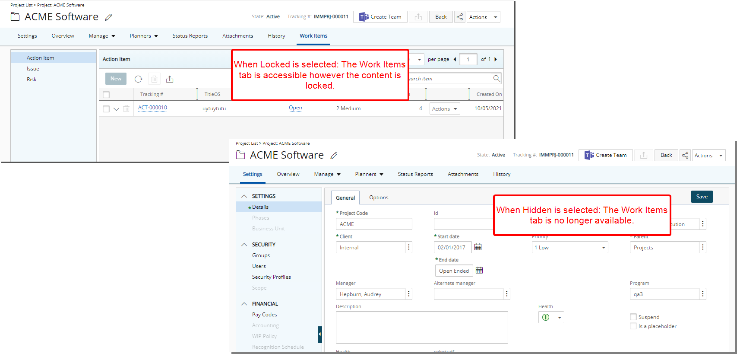Refresh the Action Item list
This screenshot has height=357, width=740.
[139, 79]
